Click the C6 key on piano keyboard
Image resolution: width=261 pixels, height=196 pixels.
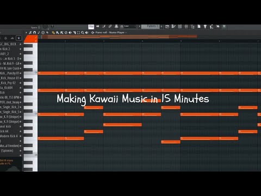pyautogui.click(x=30, y=72)
